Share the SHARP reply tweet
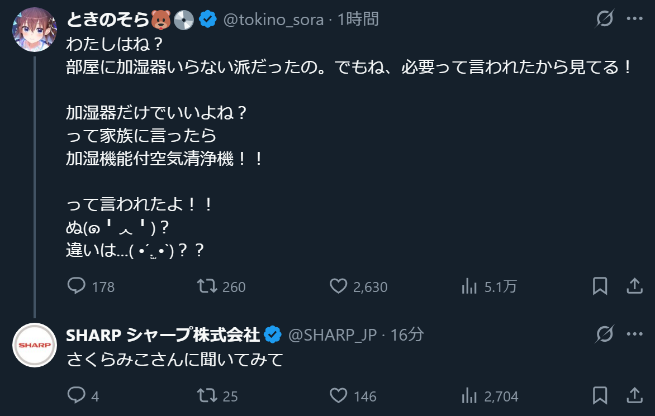Image resolution: width=655 pixels, height=416 pixels. coord(634,396)
